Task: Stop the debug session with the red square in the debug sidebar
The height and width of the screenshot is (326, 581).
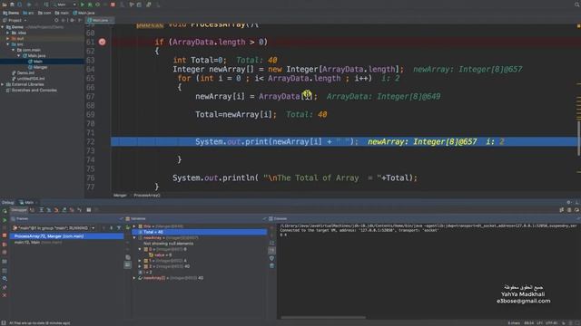Action: 5,235
